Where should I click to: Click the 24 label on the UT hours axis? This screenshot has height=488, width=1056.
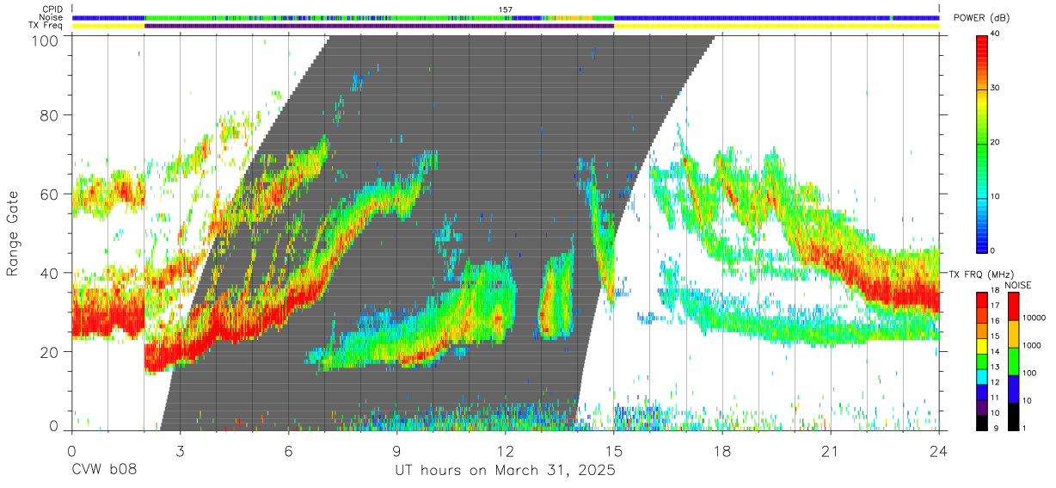pos(939,451)
